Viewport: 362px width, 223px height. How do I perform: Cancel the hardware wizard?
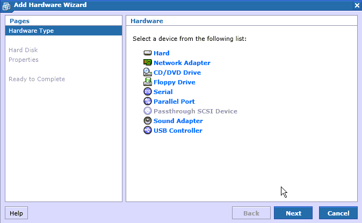click(338, 213)
